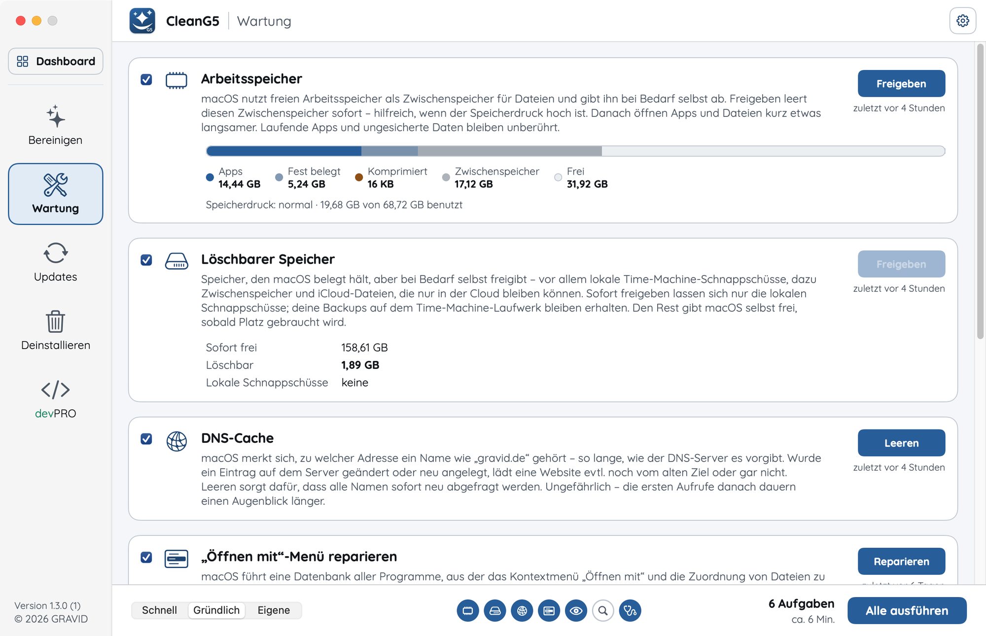Select the Gründlich preset
Screen dimensions: 986x636
point(216,610)
